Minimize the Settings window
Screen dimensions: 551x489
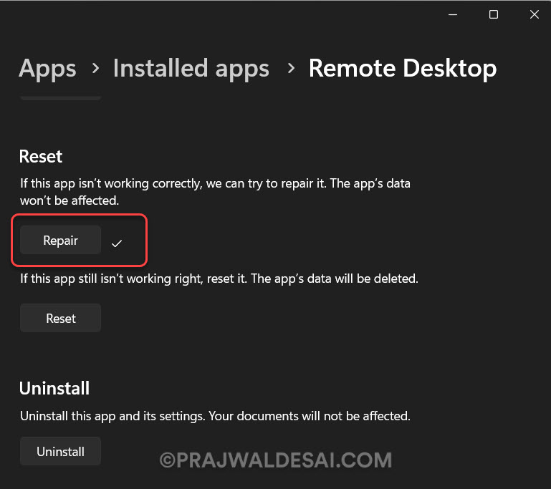(453, 14)
